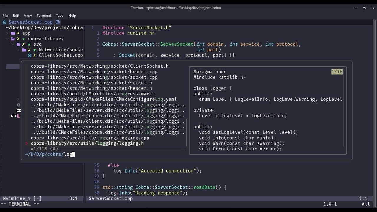Click the markdown icon next to red R
The image size is (377, 212).
[x=13, y=116]
